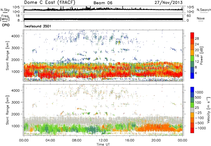Click the "-100" velocity color bar label
The height and width of the screenshot is (146, 211).
pos(199,118)
